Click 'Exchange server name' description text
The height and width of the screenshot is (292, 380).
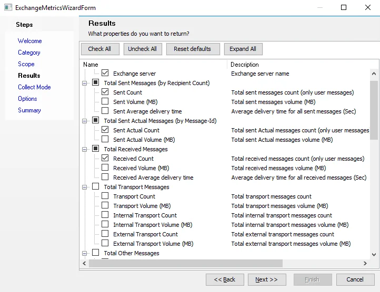click(x=260, y=74)
